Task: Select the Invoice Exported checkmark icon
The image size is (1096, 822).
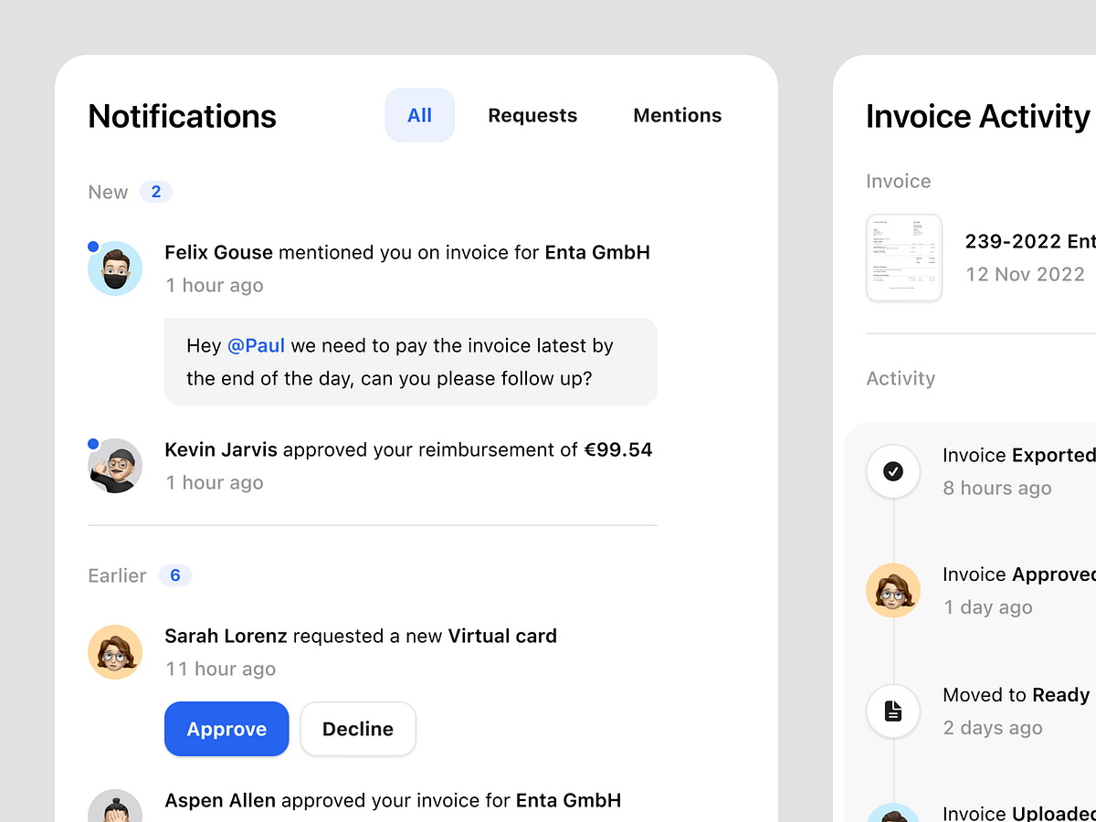Action: (892, 471)
